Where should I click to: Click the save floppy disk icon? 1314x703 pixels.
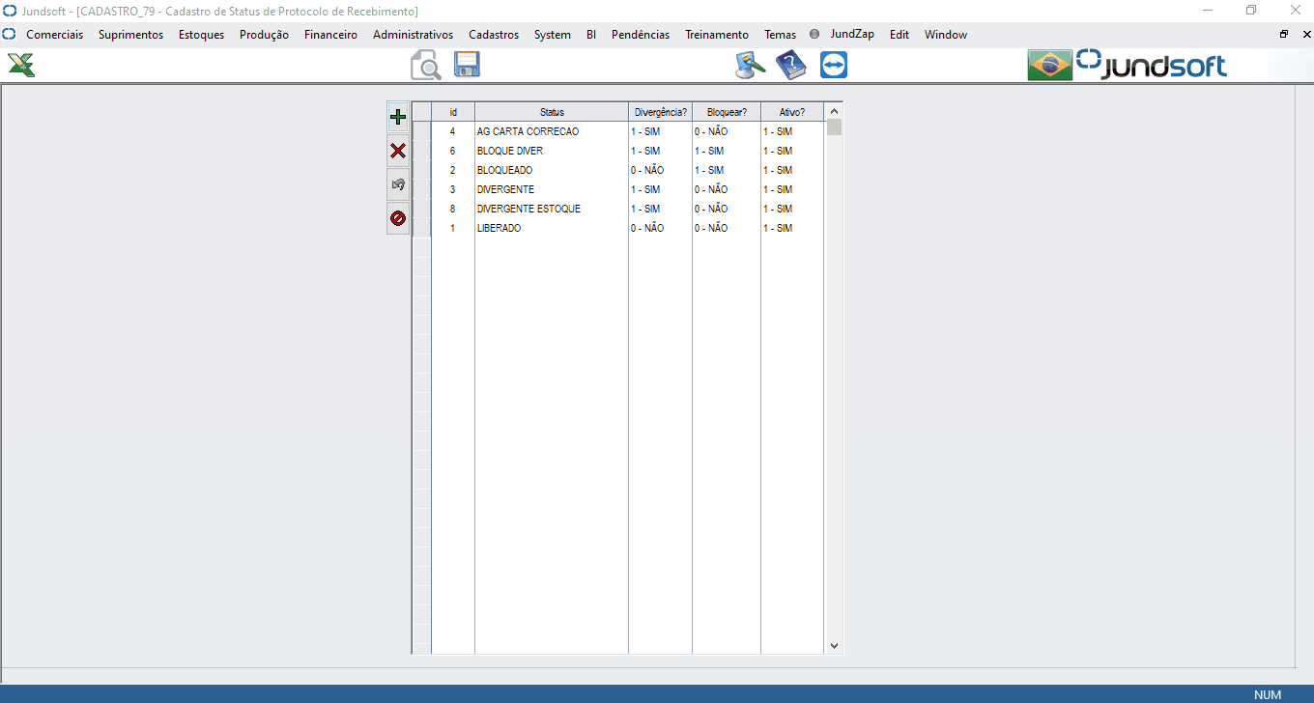click(467, 65)
